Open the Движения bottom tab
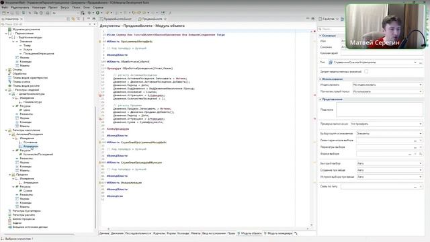The height and width of the screenshot is (242, 430). (x=117, y=233)
